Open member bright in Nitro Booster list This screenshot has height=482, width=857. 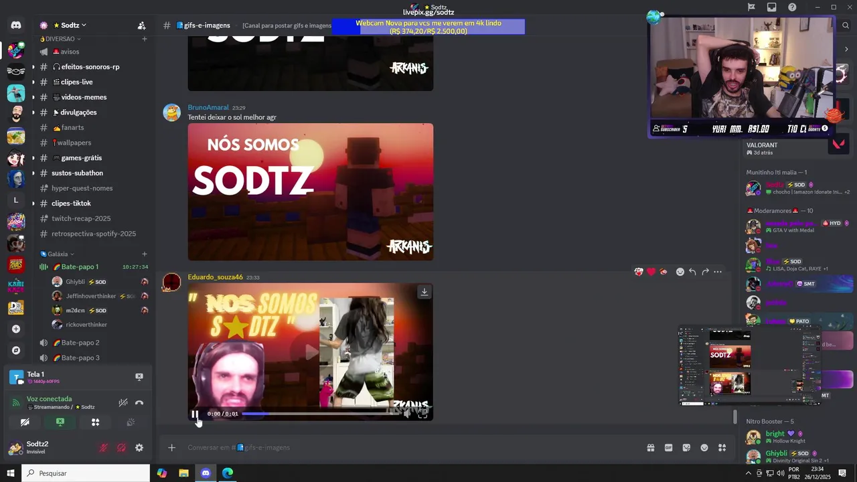coord(775,434)
